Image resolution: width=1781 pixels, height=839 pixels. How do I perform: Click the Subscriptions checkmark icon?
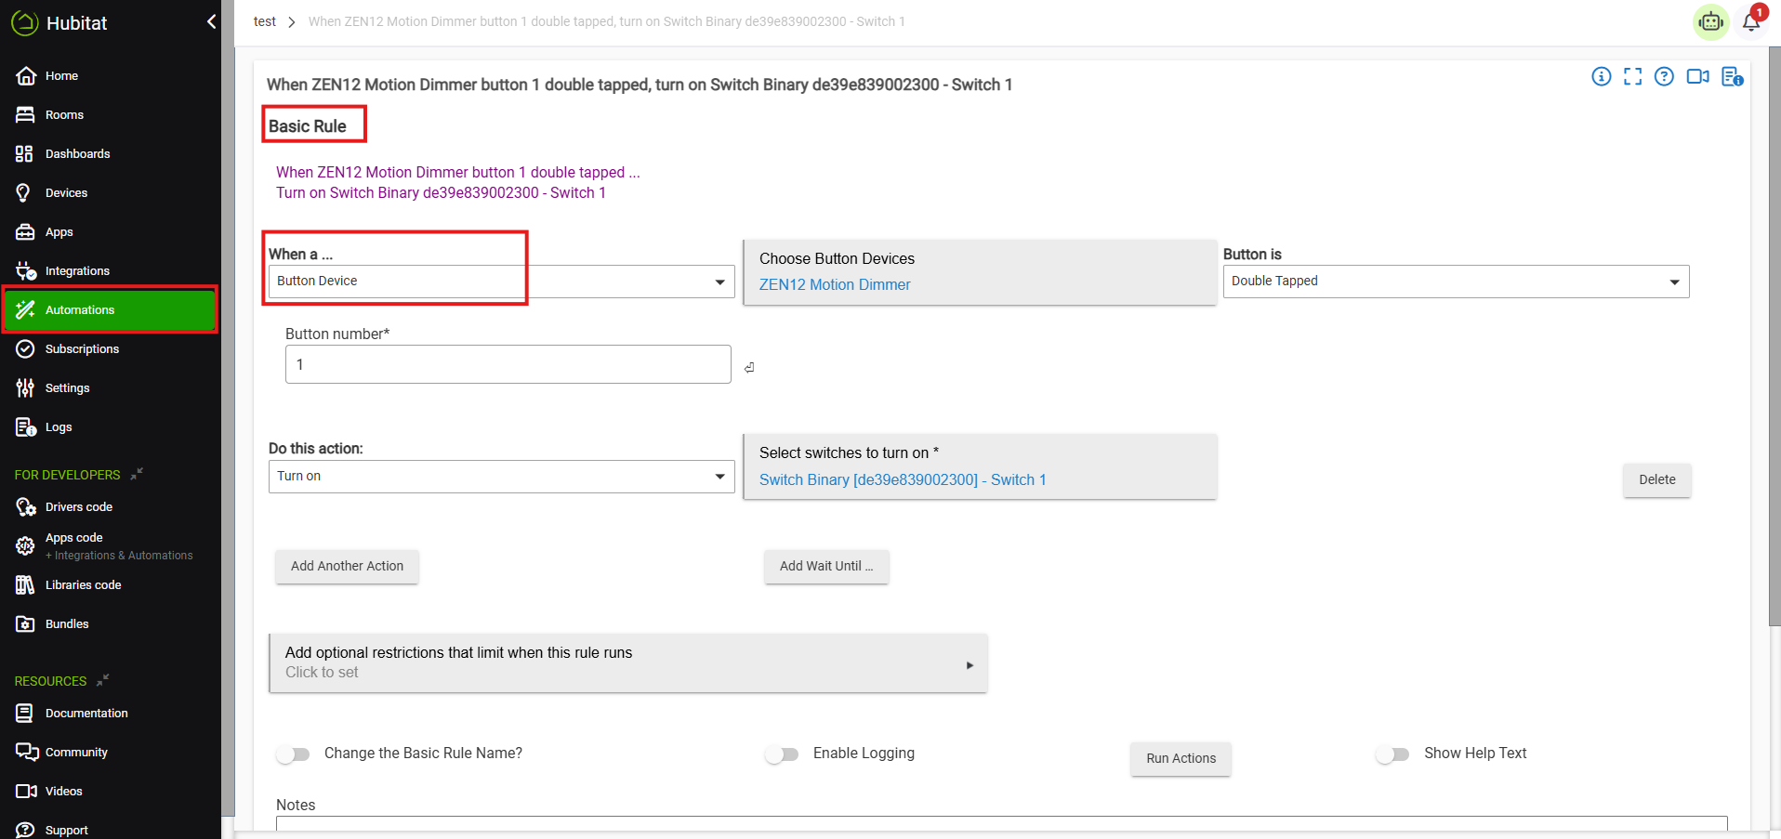point(26,348)
